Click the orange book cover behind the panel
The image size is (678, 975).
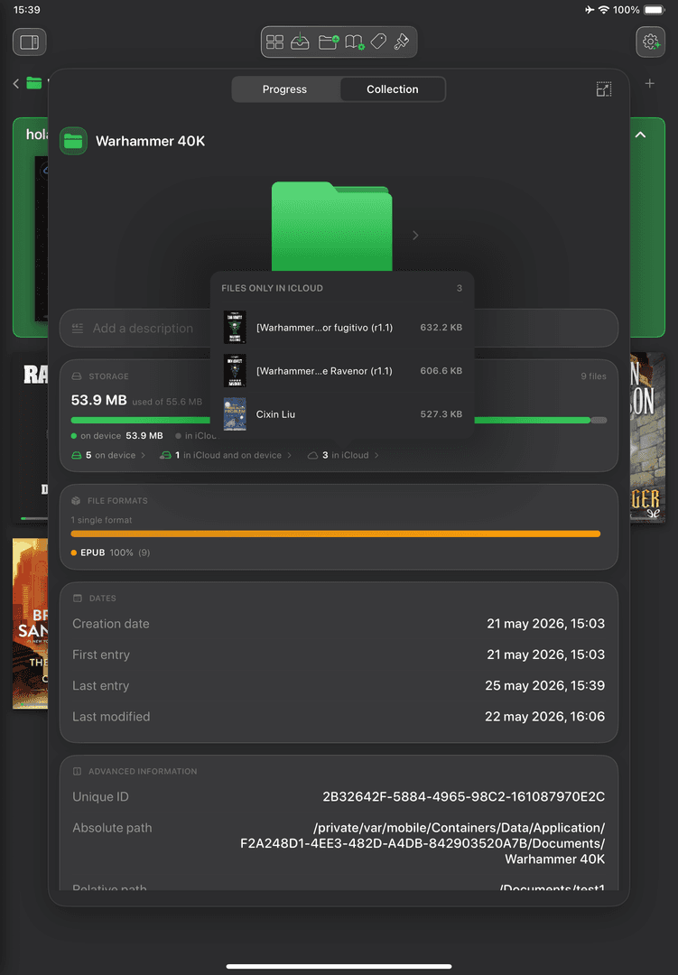(x=30, y=624)
